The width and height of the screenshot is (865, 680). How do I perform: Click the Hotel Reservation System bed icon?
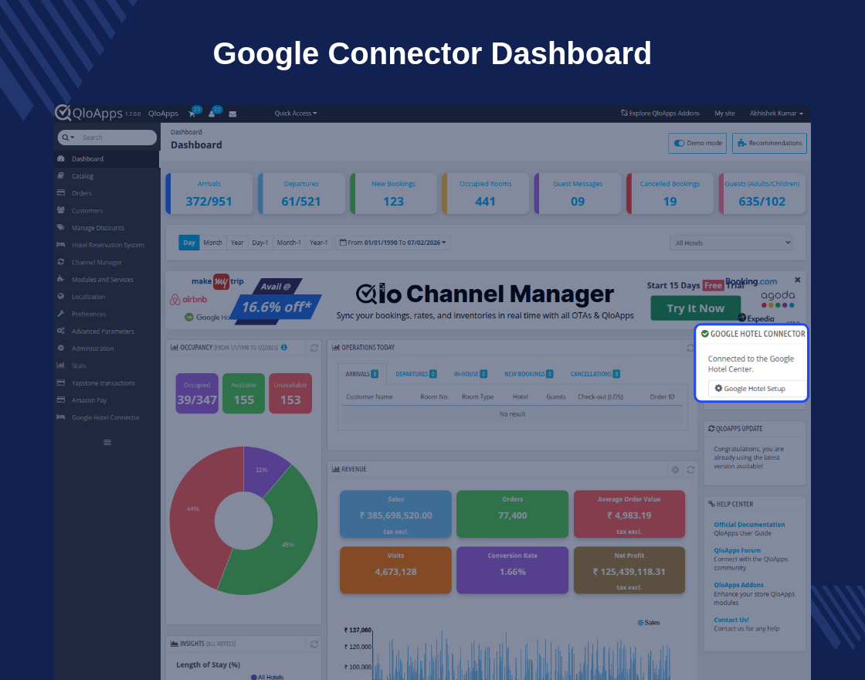tap(61, 244)
